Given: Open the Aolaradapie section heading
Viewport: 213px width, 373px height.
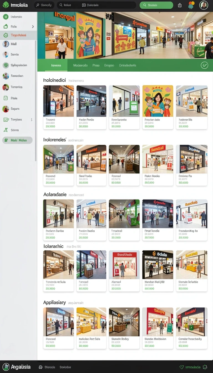Looking at the screenshot, I should coord(55,195).
